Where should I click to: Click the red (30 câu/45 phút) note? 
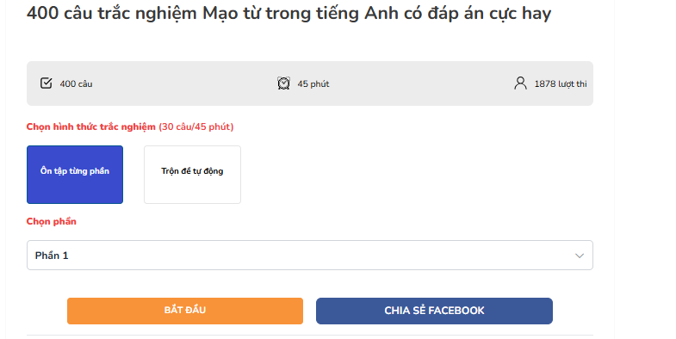pyautogui.click(x=196, y=127)
